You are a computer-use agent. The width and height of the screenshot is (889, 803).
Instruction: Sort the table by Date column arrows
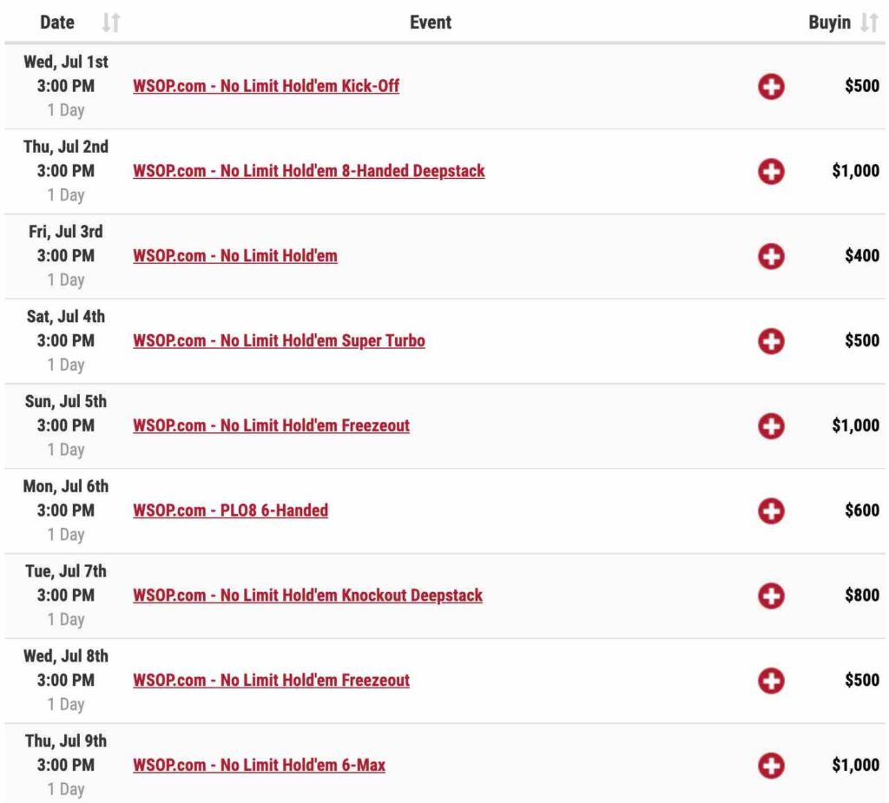(111, 23)
